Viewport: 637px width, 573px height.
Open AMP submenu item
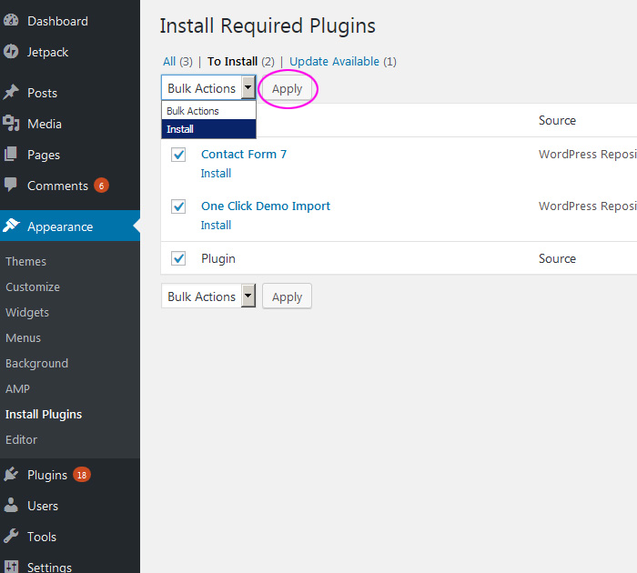17,388
